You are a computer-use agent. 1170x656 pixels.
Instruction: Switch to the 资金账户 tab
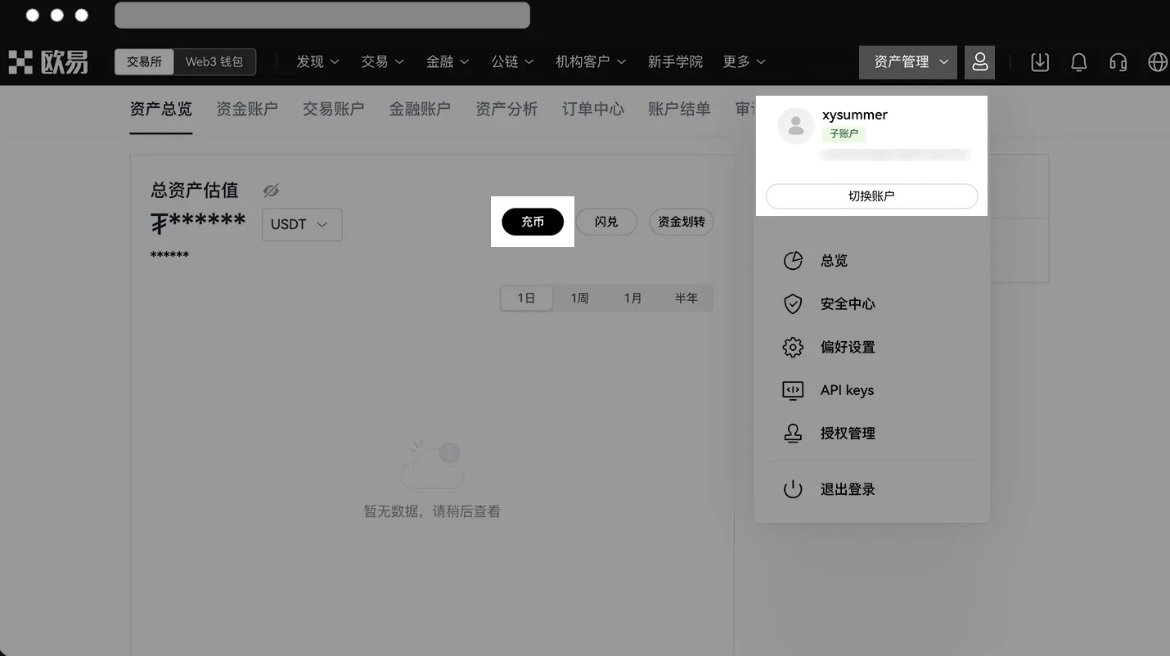247,109
